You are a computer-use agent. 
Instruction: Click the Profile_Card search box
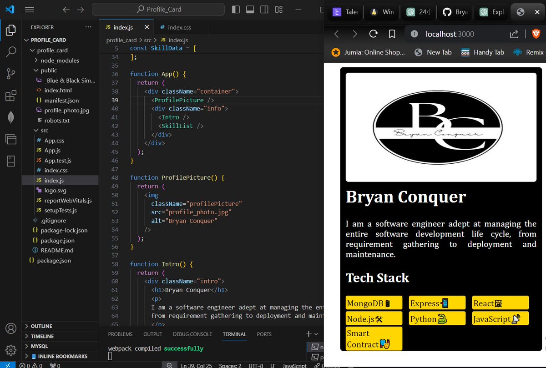158,9
